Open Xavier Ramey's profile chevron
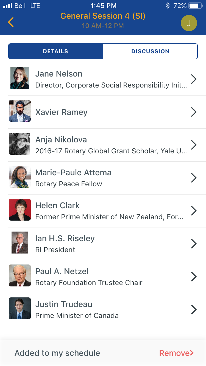 [x=194, y=112]
